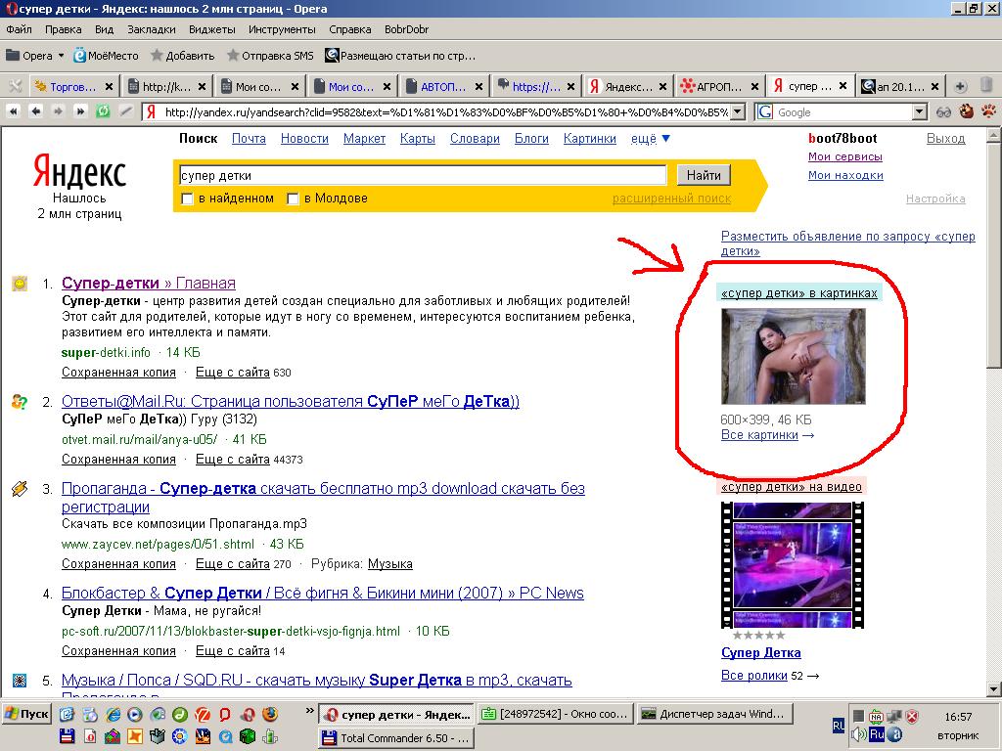
Task: Open the Инструменты menu
Action: click(x=281, y=29)
